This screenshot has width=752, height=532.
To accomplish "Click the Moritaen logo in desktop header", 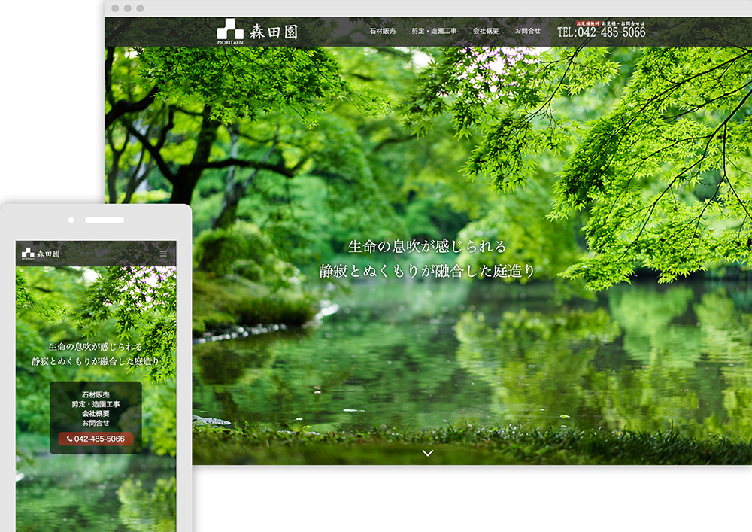I will click(x=262, y=31).
